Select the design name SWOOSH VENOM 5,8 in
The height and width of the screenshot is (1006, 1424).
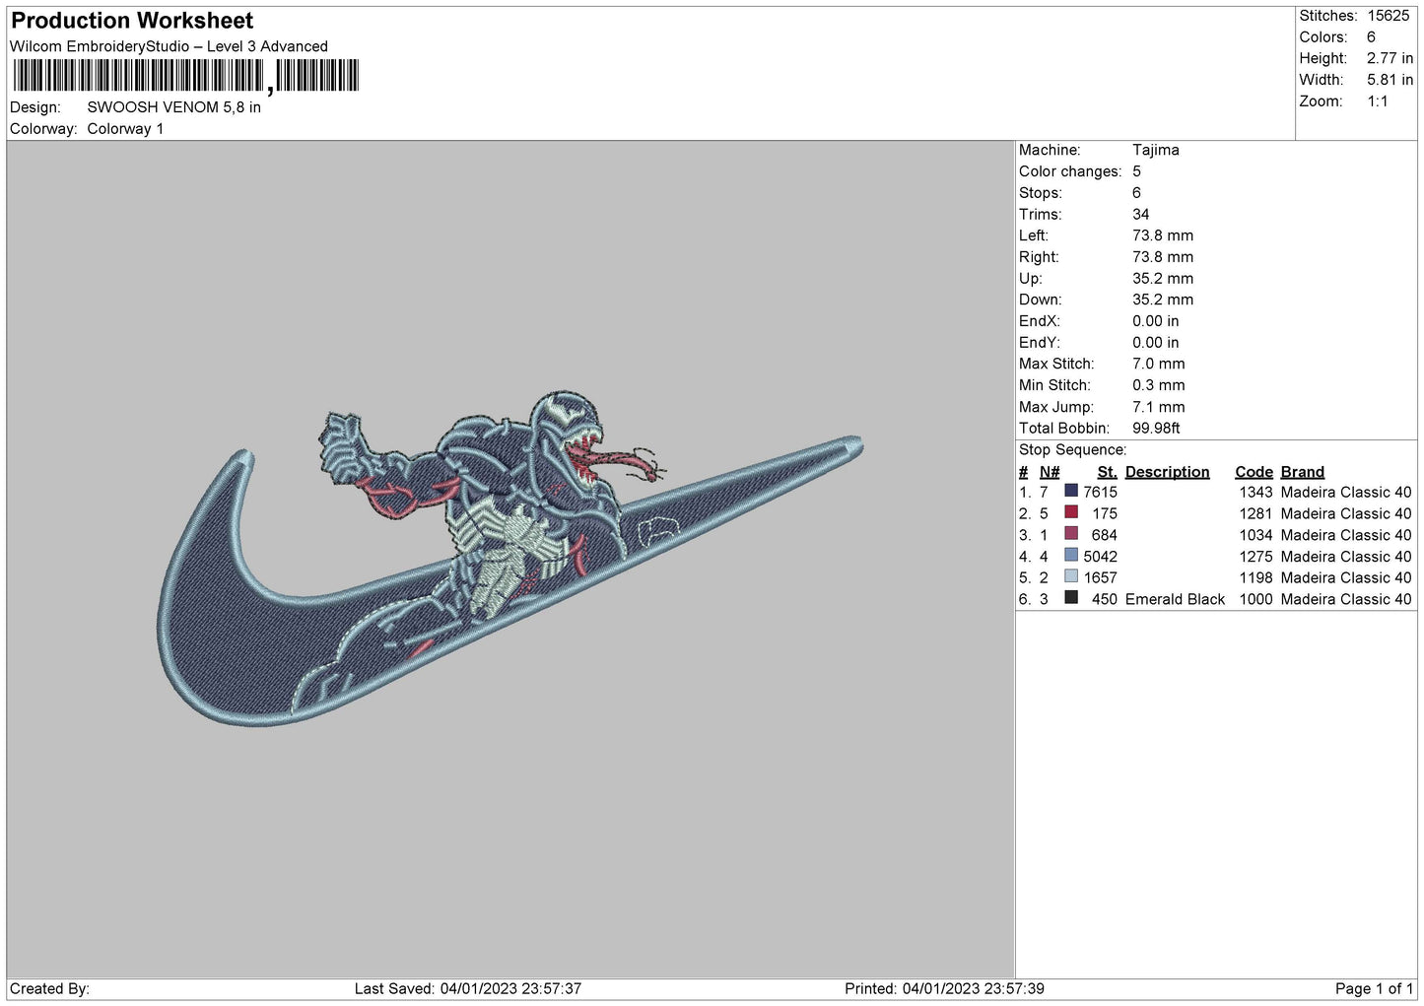tap(173, 107)
